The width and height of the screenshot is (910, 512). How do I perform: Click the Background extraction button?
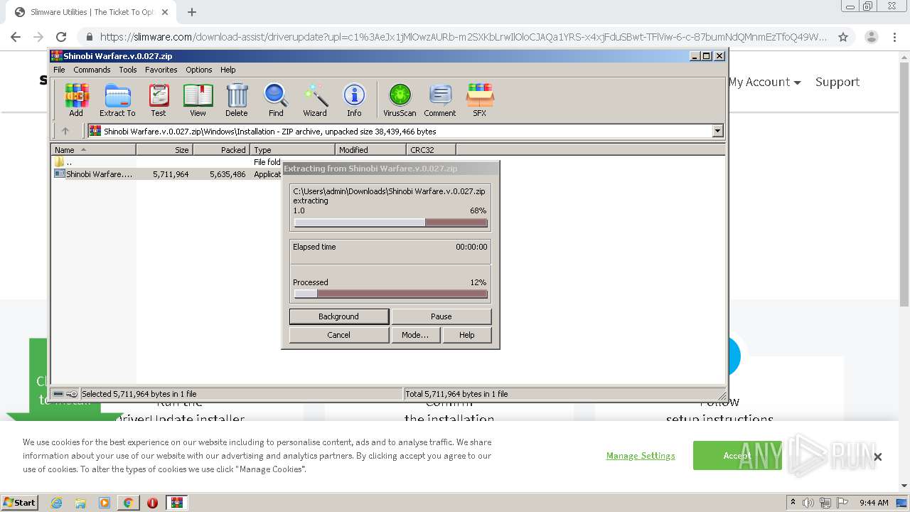coord(339,316)
